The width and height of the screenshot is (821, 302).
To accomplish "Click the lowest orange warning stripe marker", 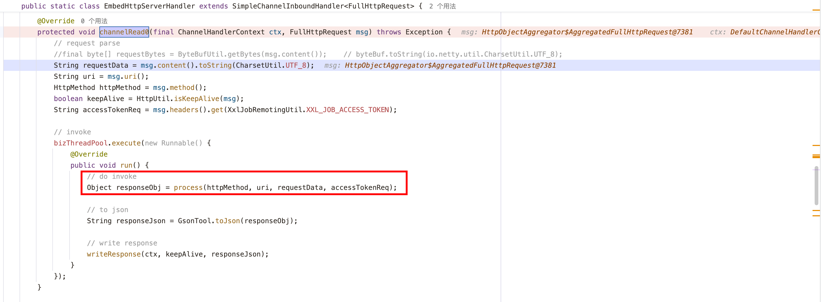I will pyautogui.click(x=816, y=216).
